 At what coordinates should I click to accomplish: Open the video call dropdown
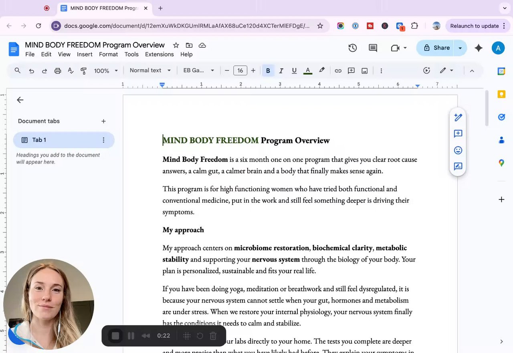(399, 48)
